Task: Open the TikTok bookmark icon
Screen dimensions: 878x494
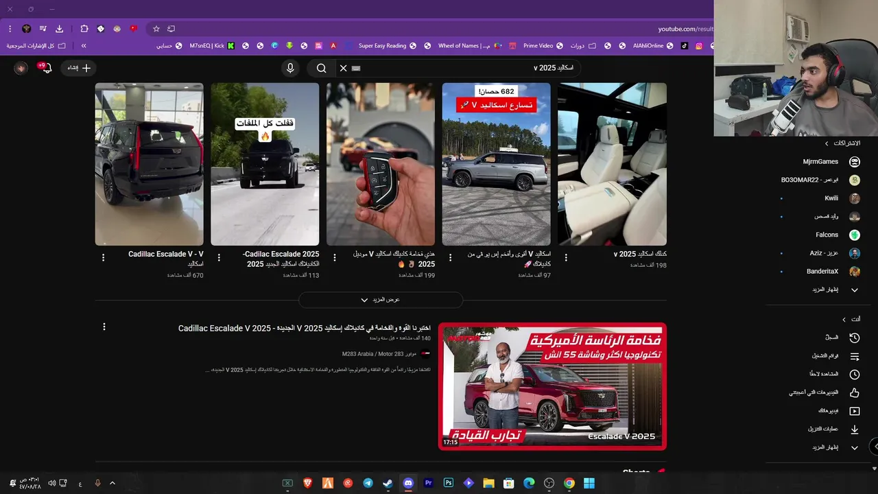Action: (x=684, y=46)
